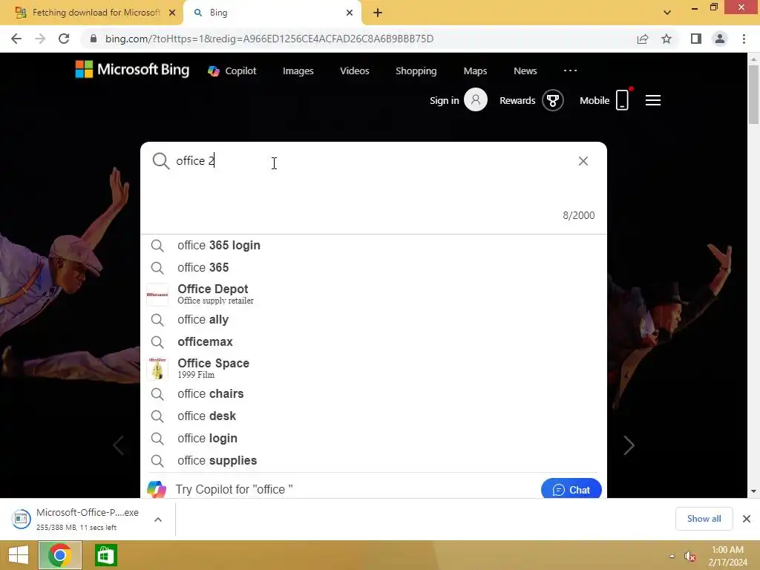Click the Copilot logo in suggestion footer

click(157, 490)
